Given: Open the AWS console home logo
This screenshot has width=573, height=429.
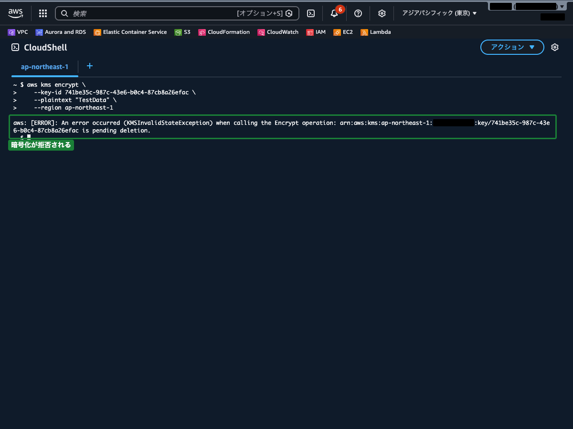Looking at the screenshot, I should pos(15,13).
